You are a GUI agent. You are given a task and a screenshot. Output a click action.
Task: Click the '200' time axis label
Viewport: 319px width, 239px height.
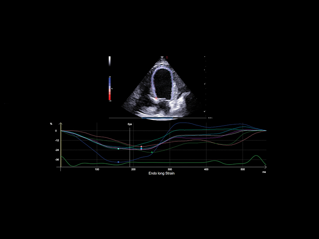click(x=134, y=169)
